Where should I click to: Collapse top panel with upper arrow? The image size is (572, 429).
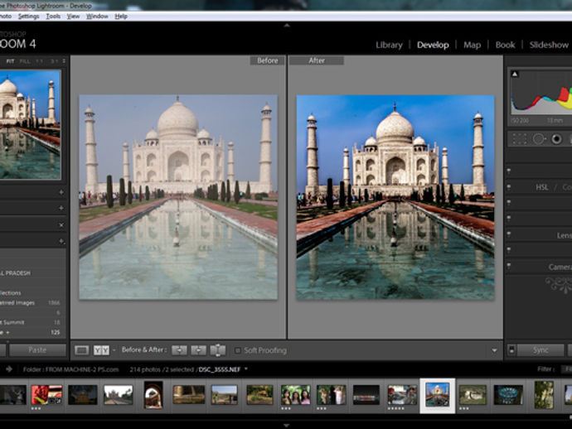pos(287,26)
